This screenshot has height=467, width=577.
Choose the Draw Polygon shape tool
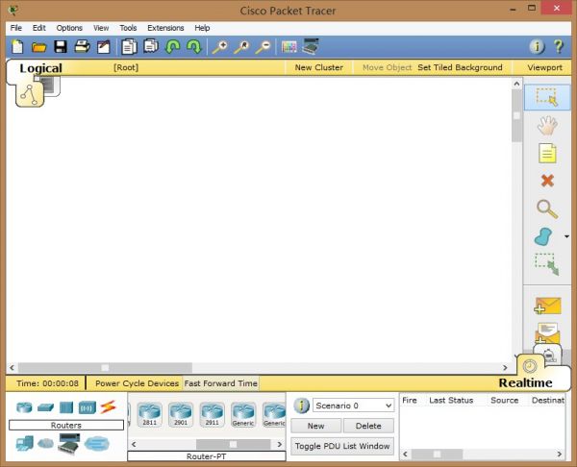click(543, 236)
